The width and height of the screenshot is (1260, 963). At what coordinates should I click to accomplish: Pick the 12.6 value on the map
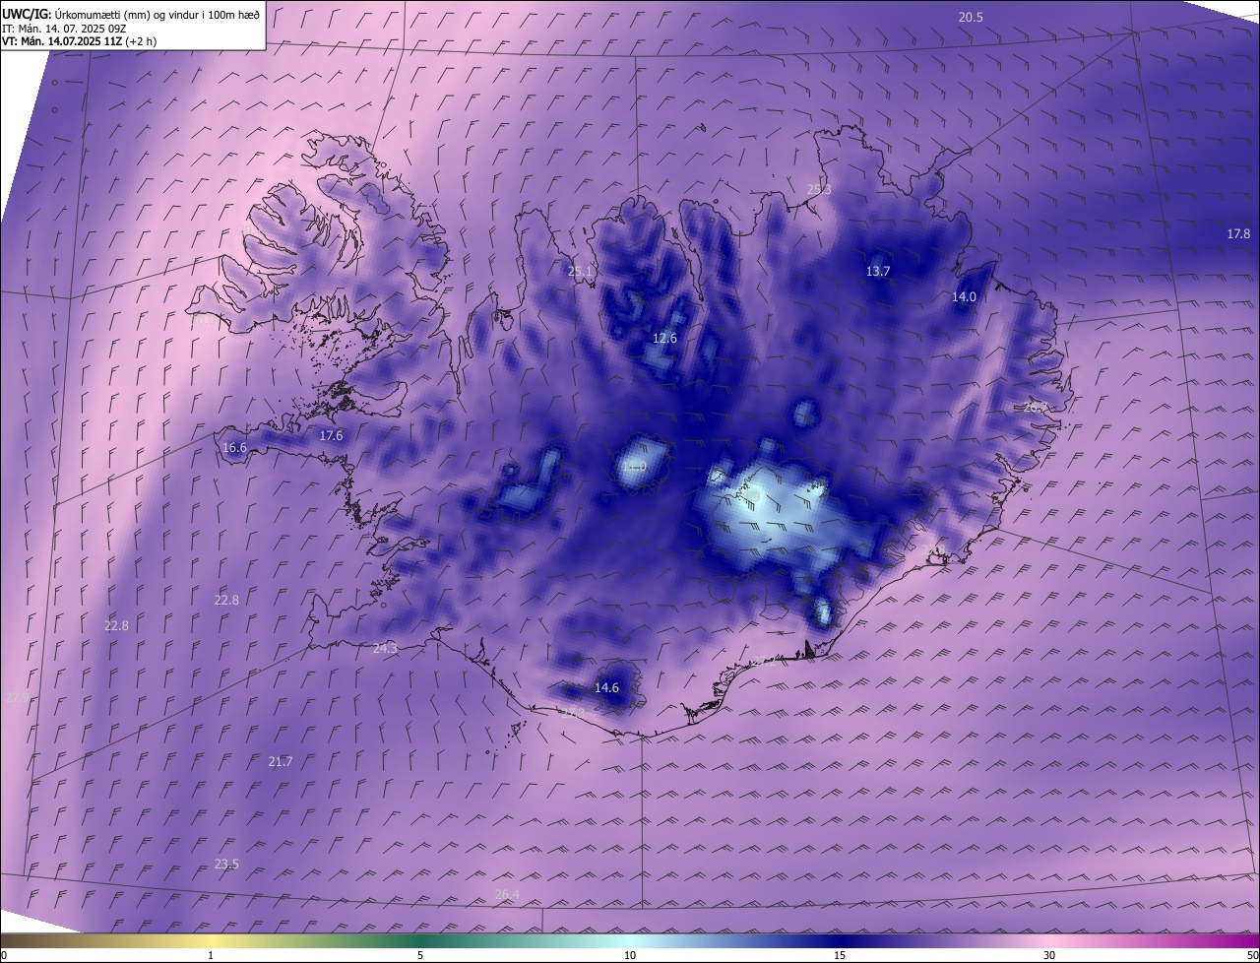664,338
